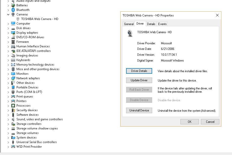Click the Monitors icon
Viewport: 232px width, 155px height.
13,74
